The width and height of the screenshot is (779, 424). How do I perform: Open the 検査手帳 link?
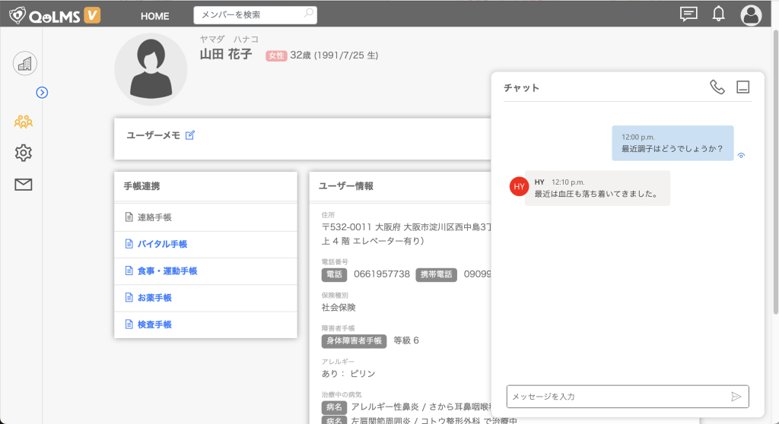tap(154, 324)
